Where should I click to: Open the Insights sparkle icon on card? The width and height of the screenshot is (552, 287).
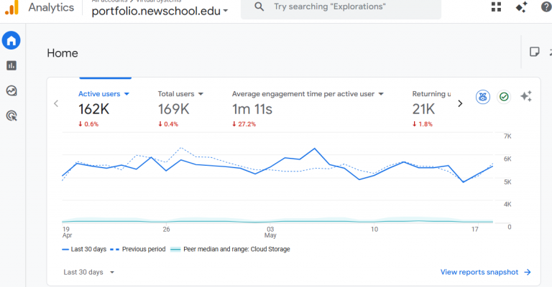(526, 96)
